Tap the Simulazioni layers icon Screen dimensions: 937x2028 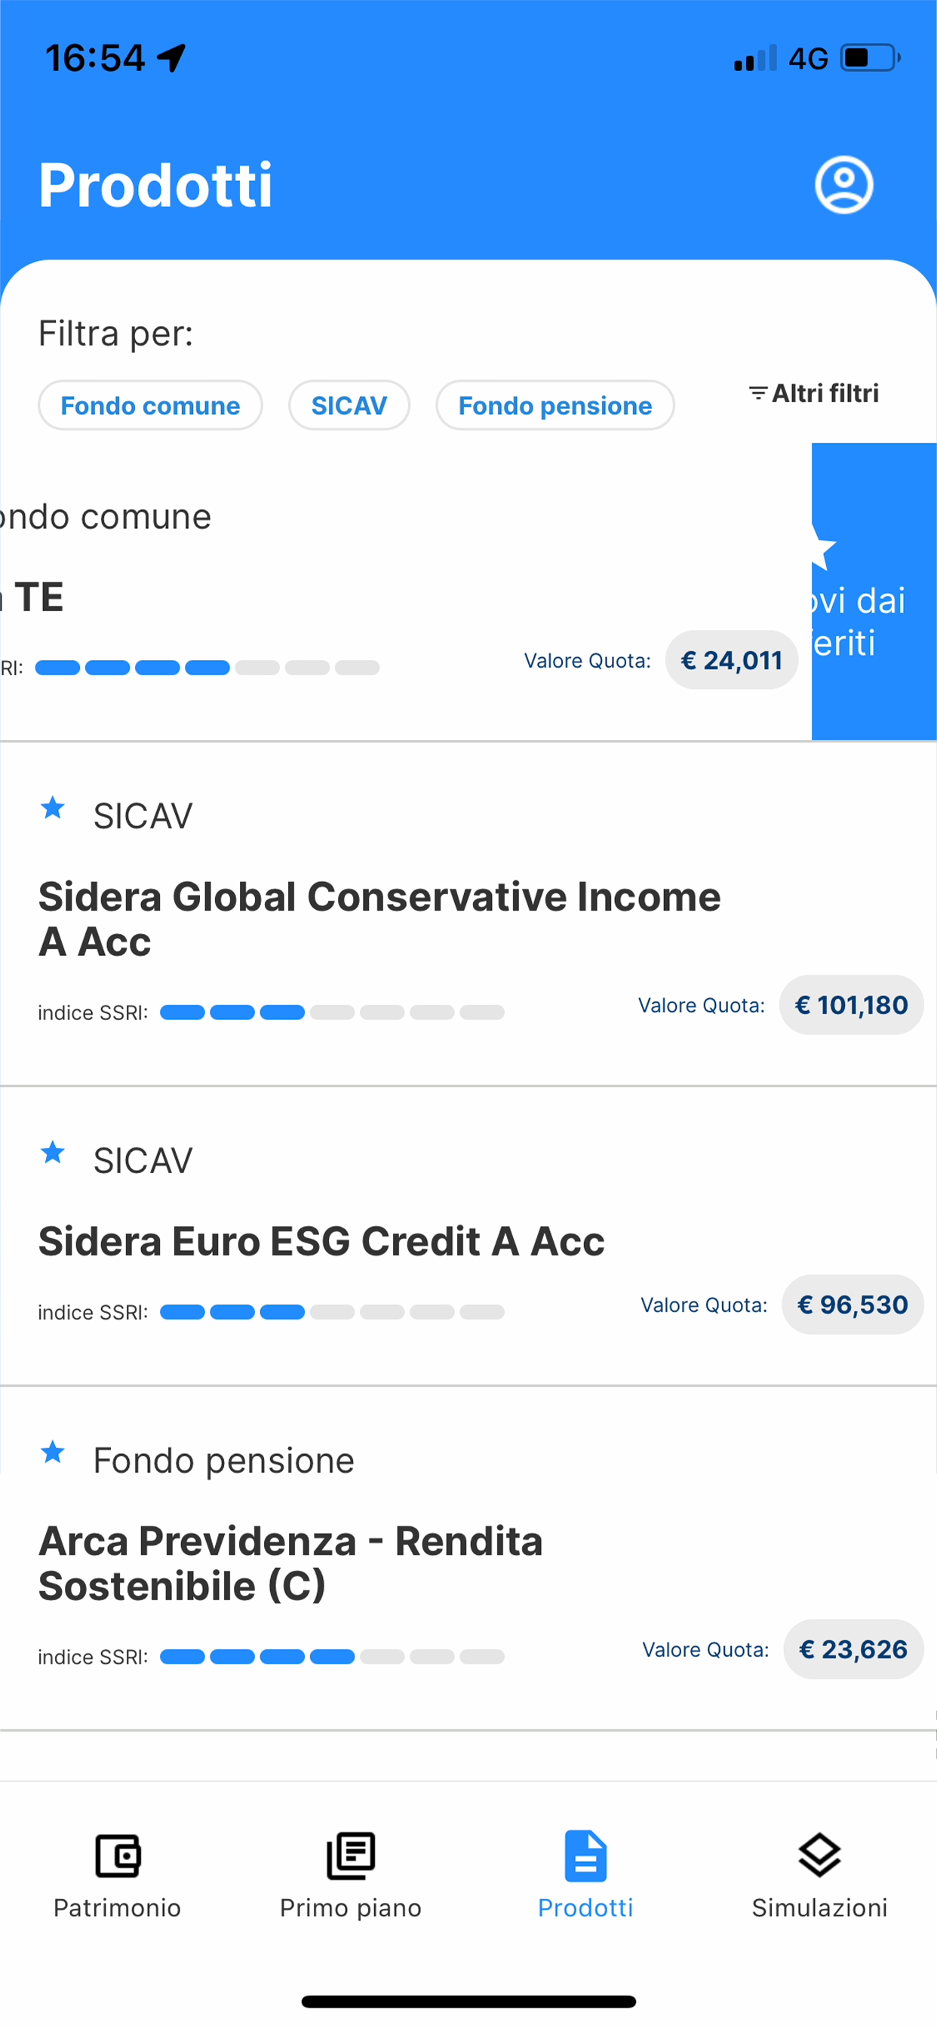(x=819, y=1855)
